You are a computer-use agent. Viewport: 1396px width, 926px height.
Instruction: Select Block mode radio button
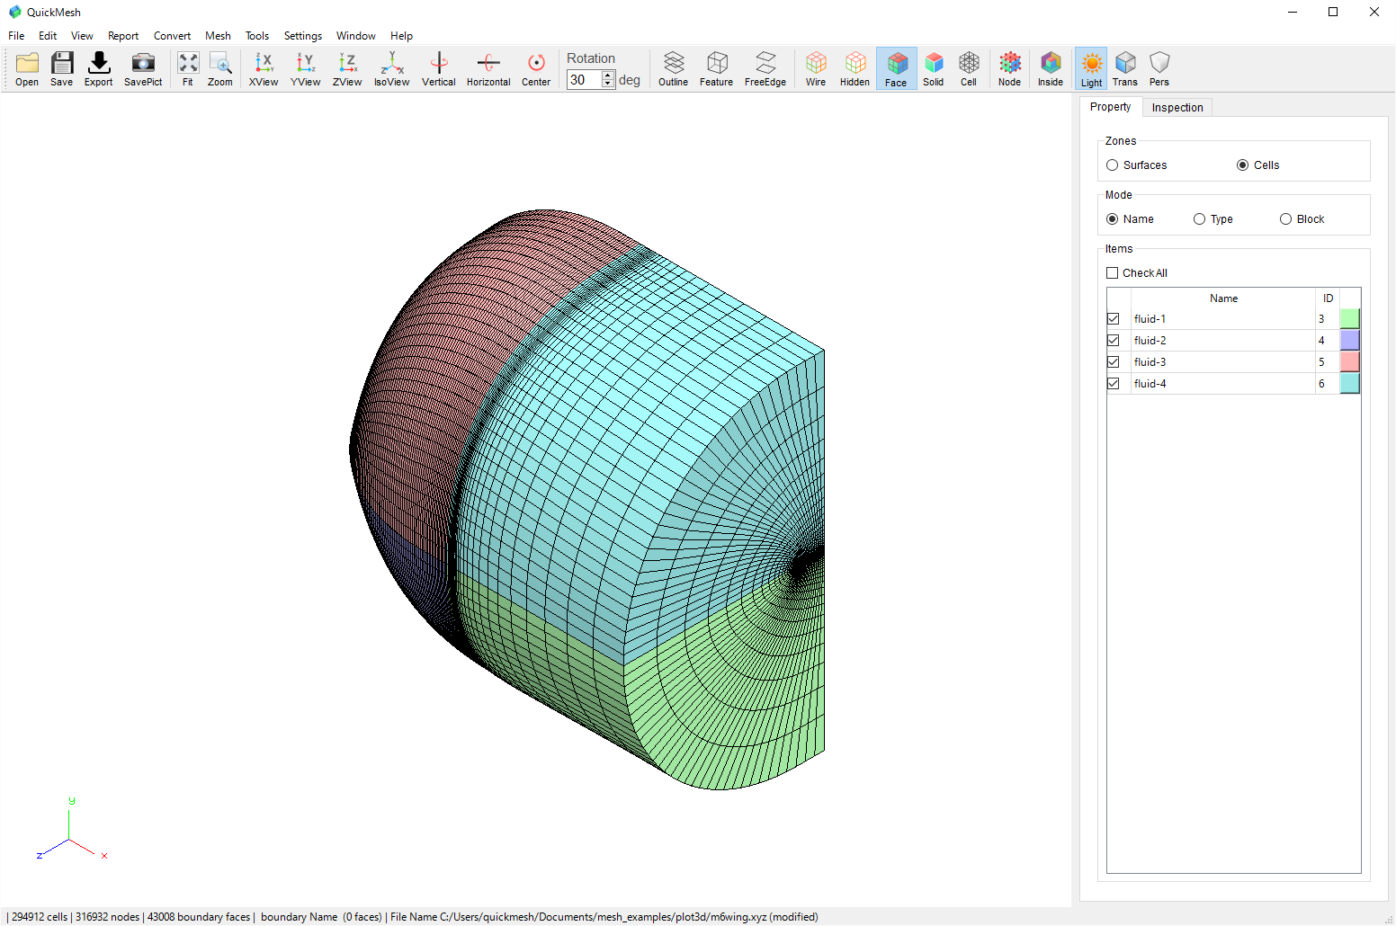point(1286,219)
